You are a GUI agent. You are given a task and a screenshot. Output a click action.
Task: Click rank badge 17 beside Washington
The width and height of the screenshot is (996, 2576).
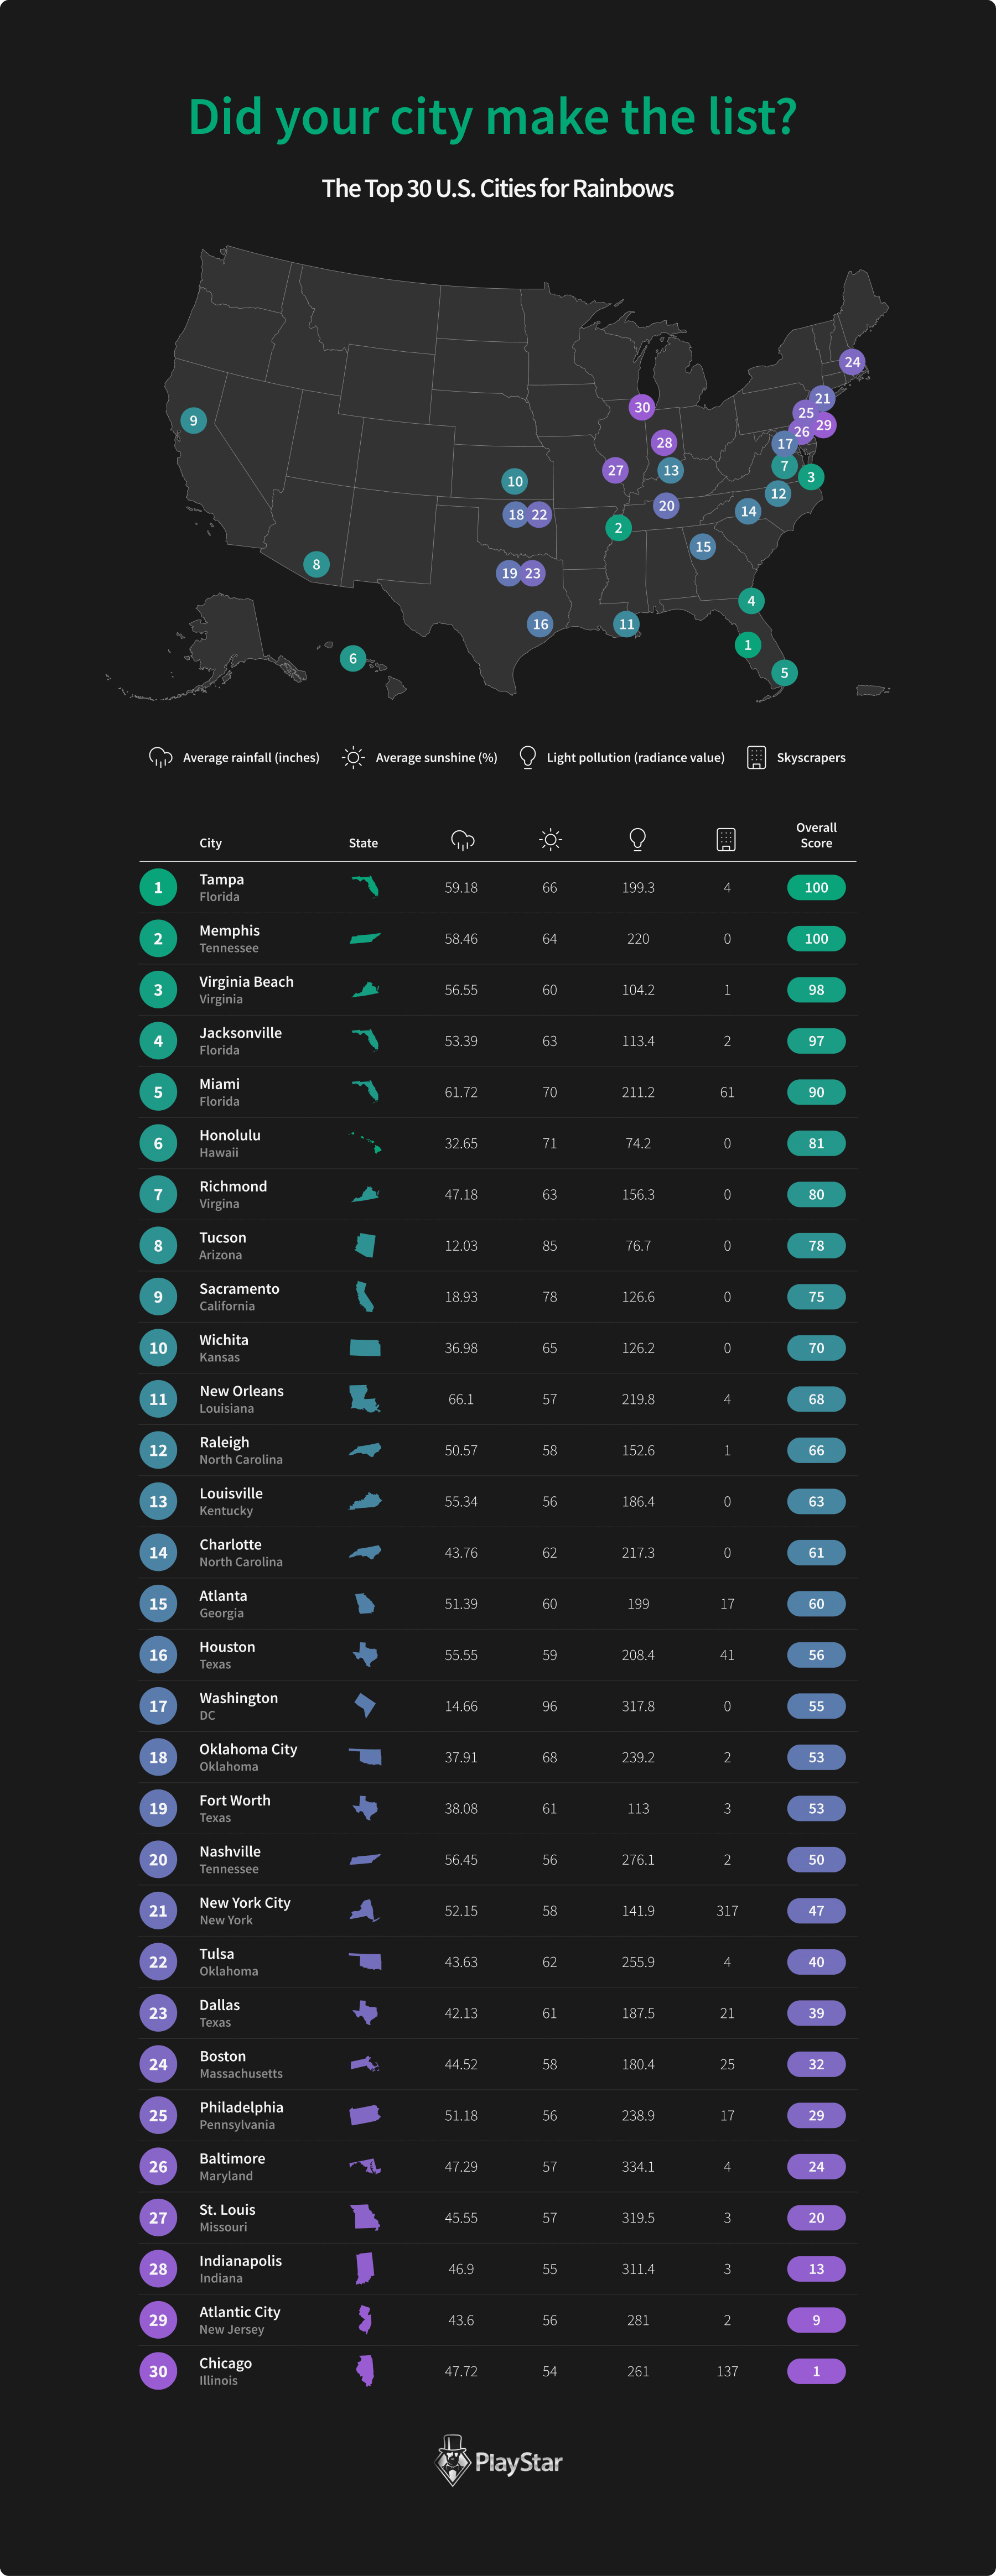[x=158, y=1706]
